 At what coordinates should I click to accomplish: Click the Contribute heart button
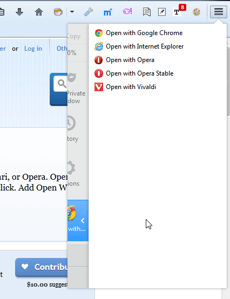42,268
